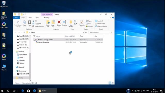This screenshot has height=93, width=165.
Task: Expand the address bar history dropdown
Action: coord(83,33)
